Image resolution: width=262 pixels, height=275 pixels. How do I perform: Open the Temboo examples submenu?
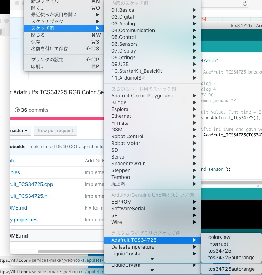point(152,177)
